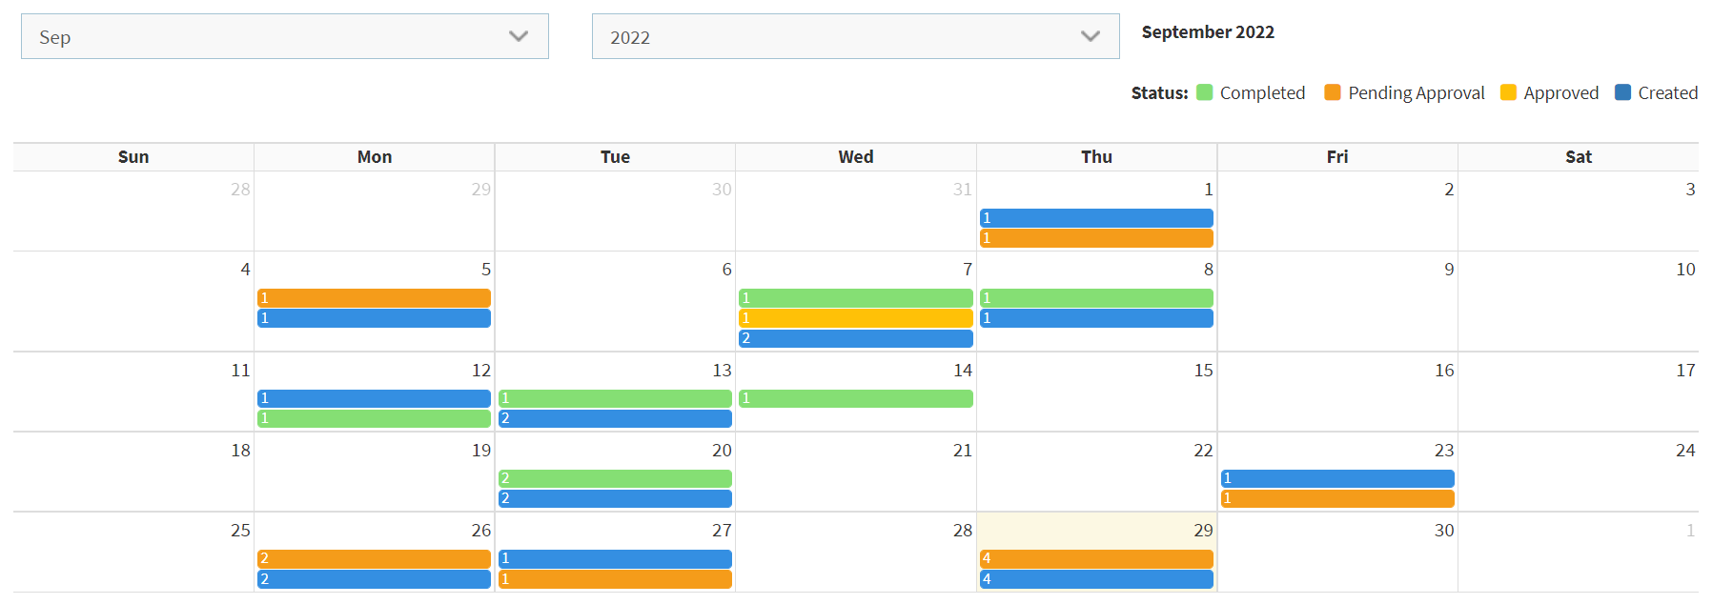Click the green Completed legend swatch
The width and height of the screenshot is (1713, 604).
click(1204, 92)
